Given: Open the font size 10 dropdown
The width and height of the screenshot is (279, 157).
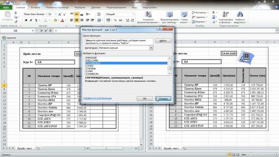Looking at the screenshot, I should tap(55, 14).
